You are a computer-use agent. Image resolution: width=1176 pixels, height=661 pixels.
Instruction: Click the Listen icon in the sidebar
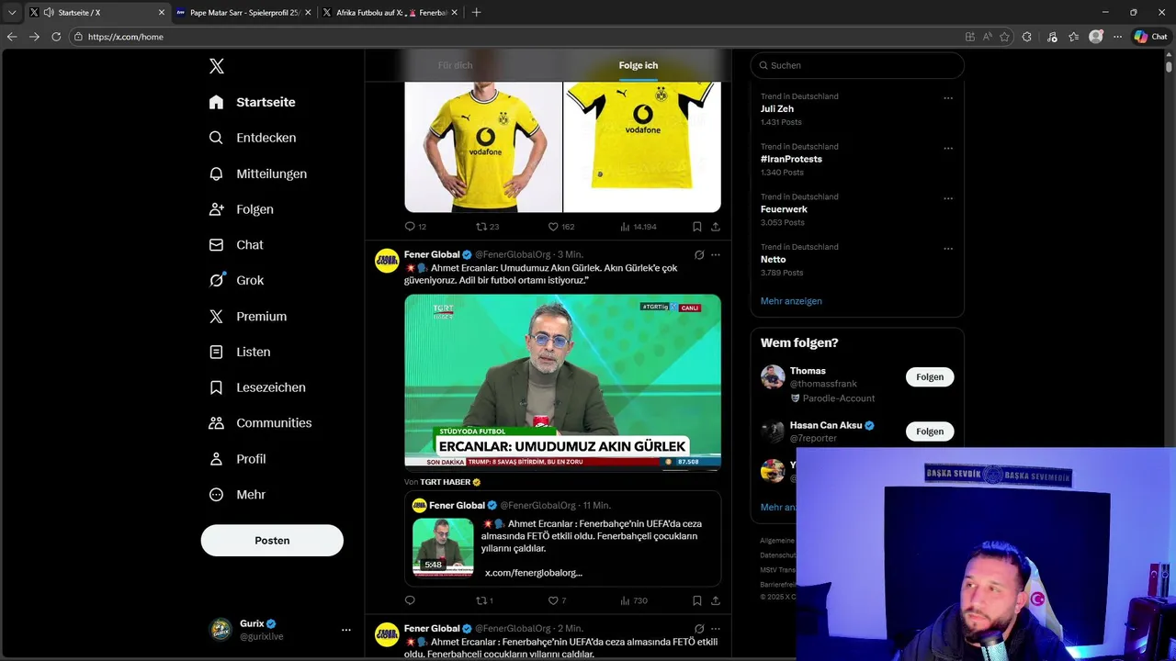[216, 352]
